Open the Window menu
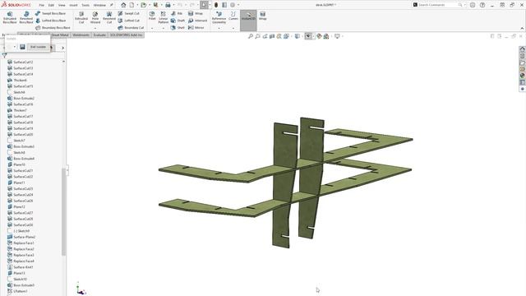 99,6
